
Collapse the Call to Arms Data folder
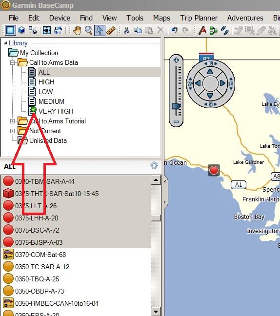coord(13,63)
